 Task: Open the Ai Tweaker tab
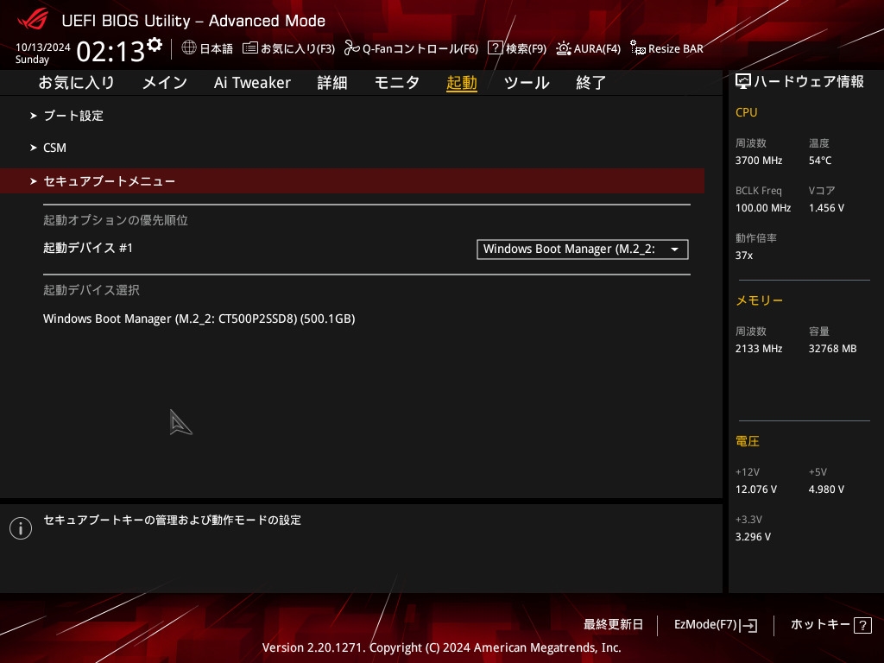[252, 83]
